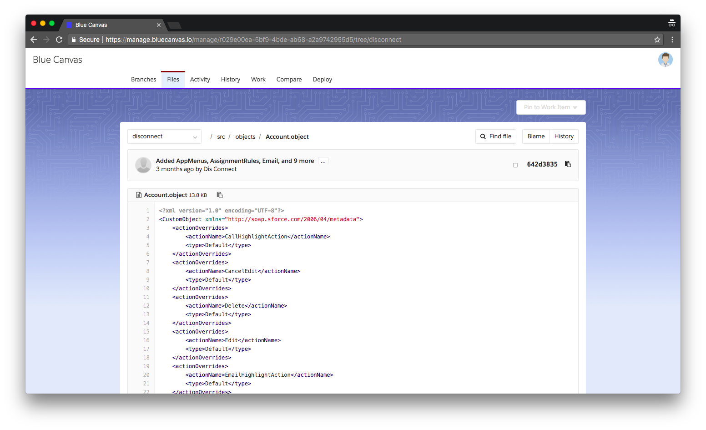Viewport: 706px width, 430px height.
Task: Click the History button for this file
Action: (x=564, y=137)
